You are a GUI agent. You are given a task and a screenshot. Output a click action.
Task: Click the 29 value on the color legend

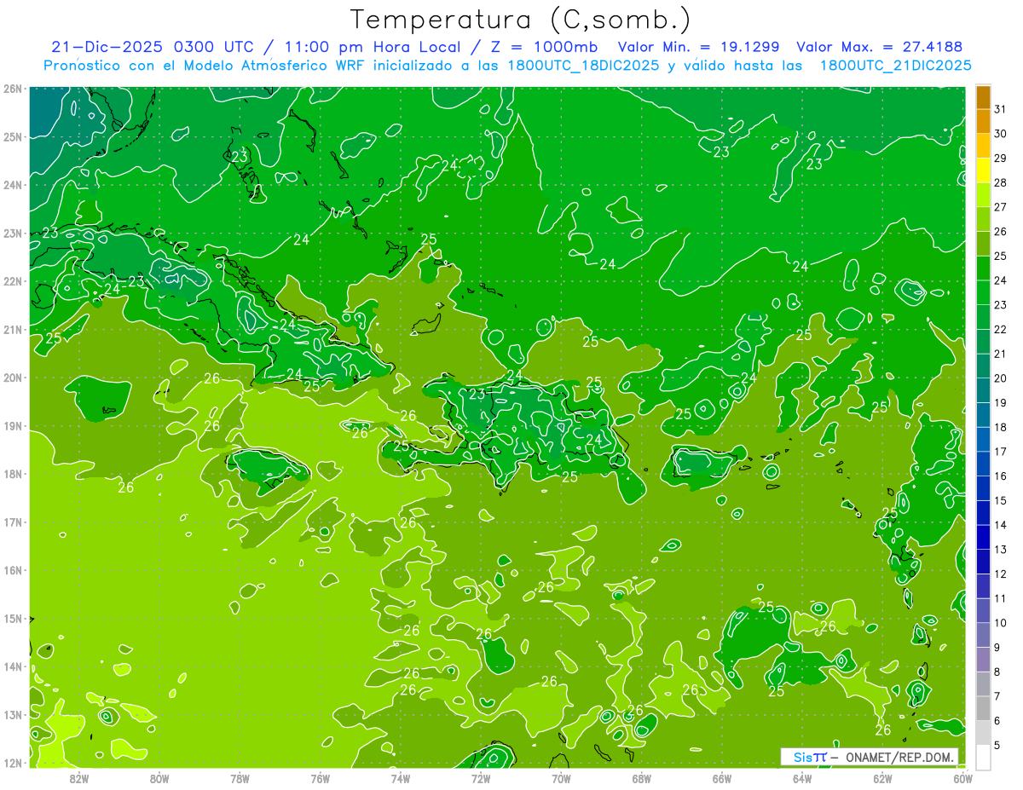[x=1000, y=159]
